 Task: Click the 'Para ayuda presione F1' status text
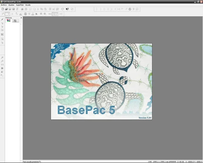click(32, 162)
